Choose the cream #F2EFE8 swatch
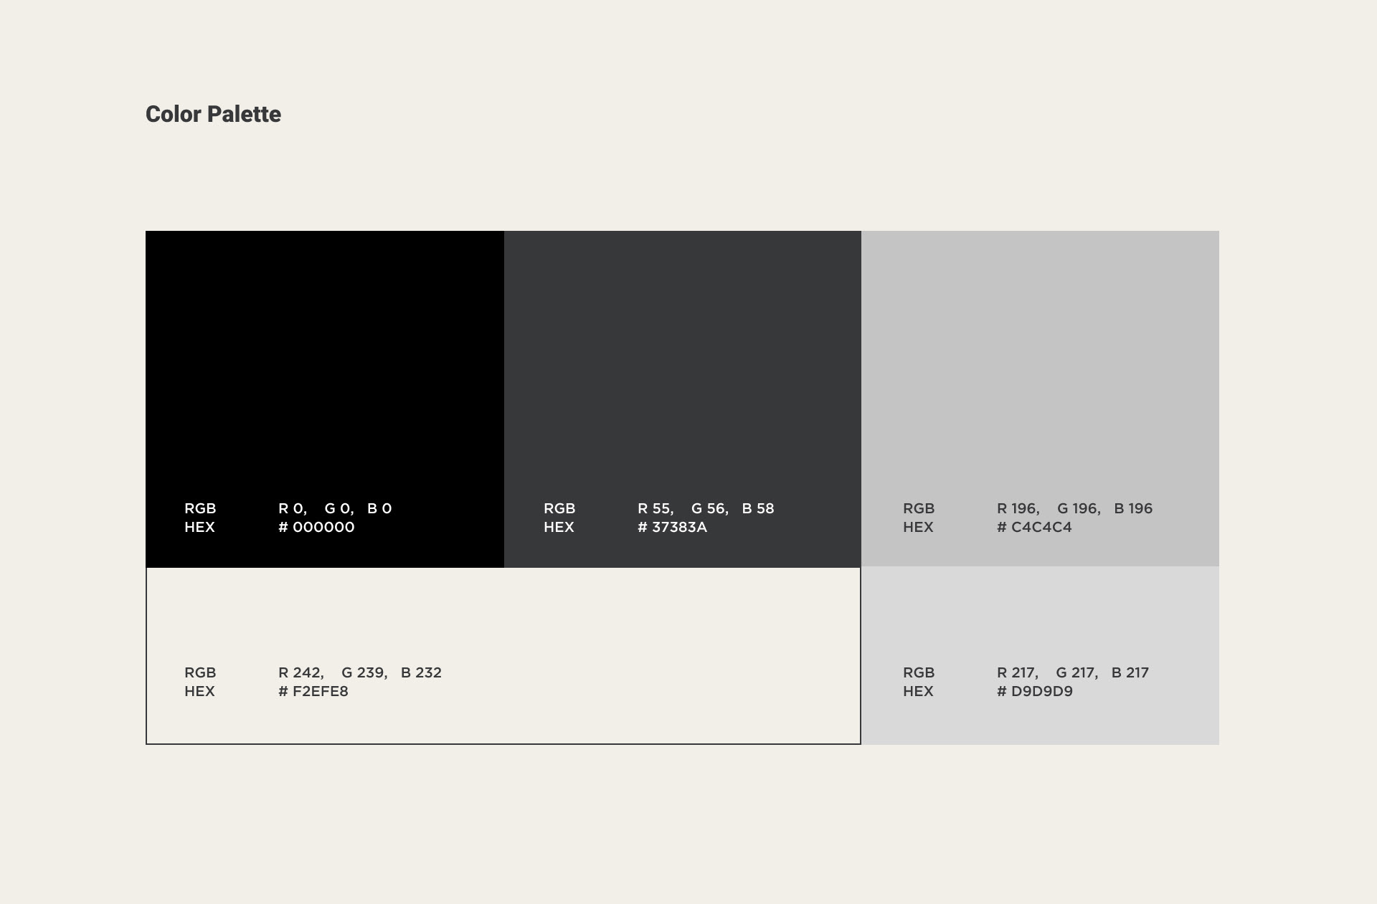1377x904 pixels. click(x=503, y=656)
